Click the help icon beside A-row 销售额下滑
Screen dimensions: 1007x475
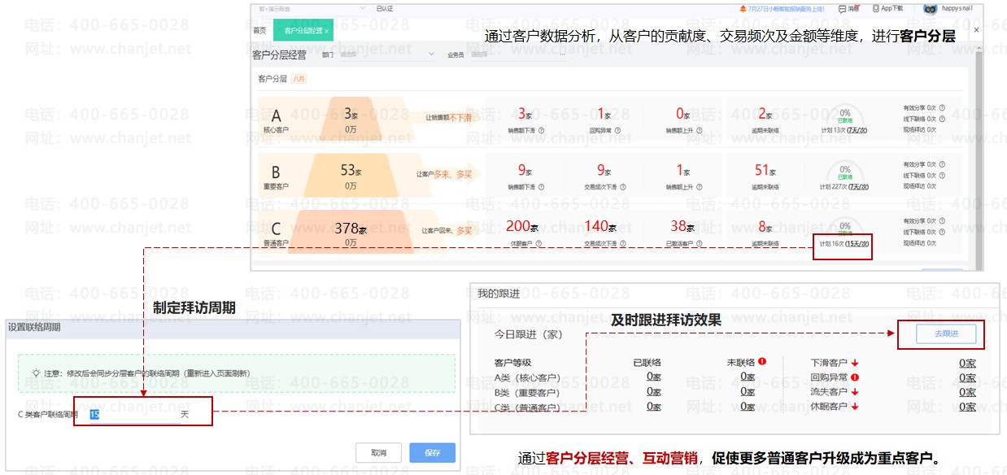541,130
